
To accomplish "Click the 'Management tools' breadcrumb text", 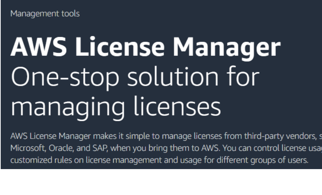I will (x=45, y=14).
